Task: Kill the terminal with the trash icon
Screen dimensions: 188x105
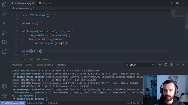Action: click(172, 65)
